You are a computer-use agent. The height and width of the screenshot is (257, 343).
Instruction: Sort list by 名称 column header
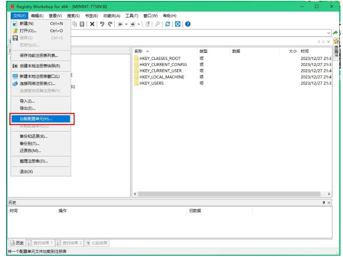click(138, 51)
